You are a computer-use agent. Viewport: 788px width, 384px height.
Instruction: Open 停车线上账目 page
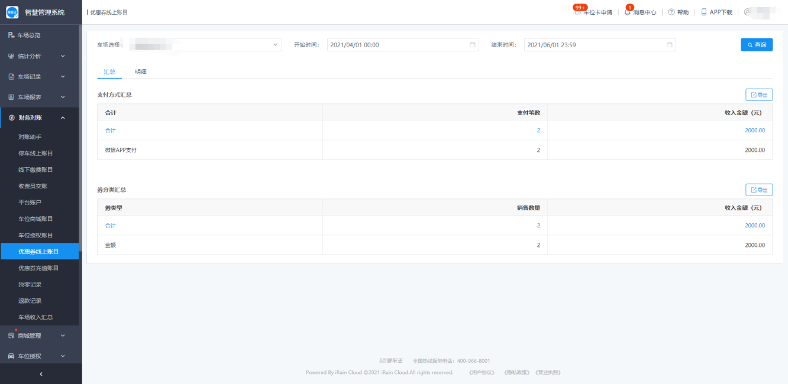click(35, 153)
